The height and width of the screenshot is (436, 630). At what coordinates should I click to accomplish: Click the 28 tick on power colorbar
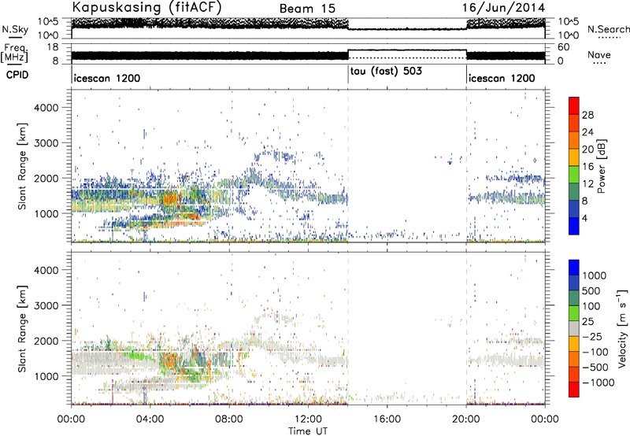[x=587, y=115]
